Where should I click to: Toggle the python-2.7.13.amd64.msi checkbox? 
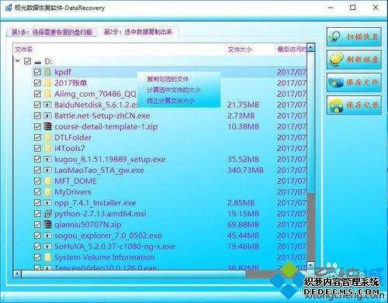pos(37,214)
